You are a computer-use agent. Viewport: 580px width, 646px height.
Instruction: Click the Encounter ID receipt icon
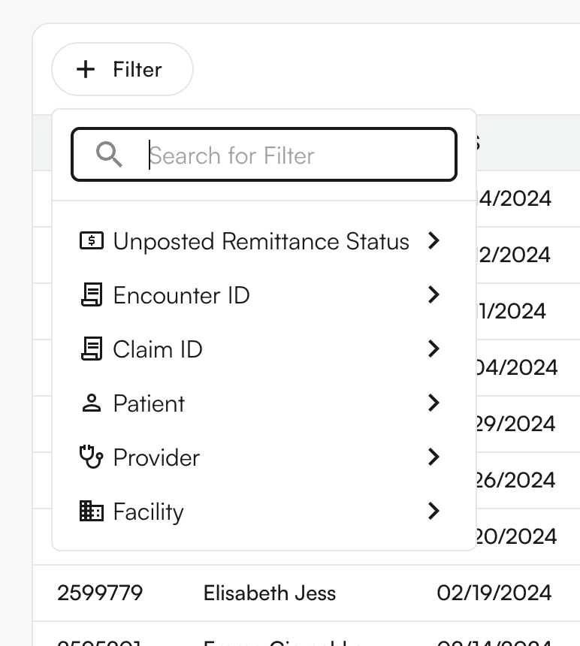tap(92, 295)
